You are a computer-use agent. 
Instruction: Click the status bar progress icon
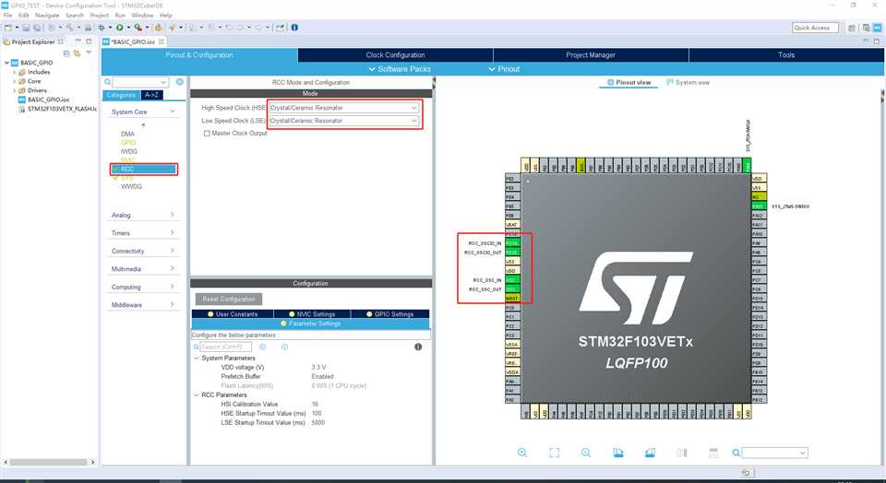point(746,472)
